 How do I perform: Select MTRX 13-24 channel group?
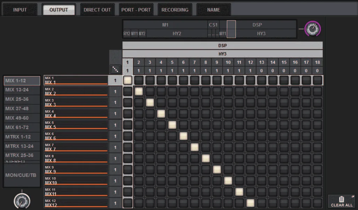tap(22, 146)
